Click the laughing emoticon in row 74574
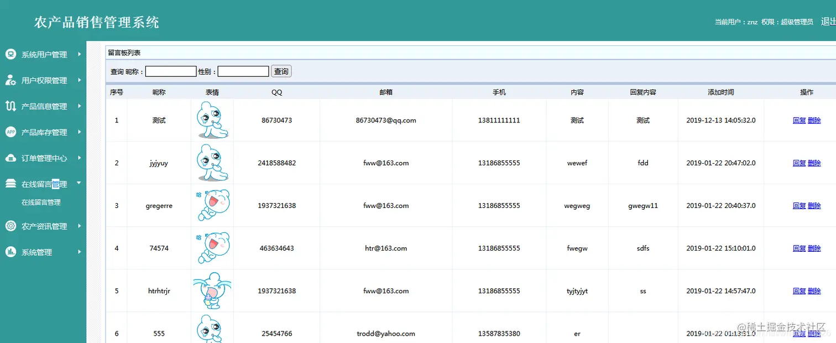This screenshot has width=836, height=343. click(212, 248)
